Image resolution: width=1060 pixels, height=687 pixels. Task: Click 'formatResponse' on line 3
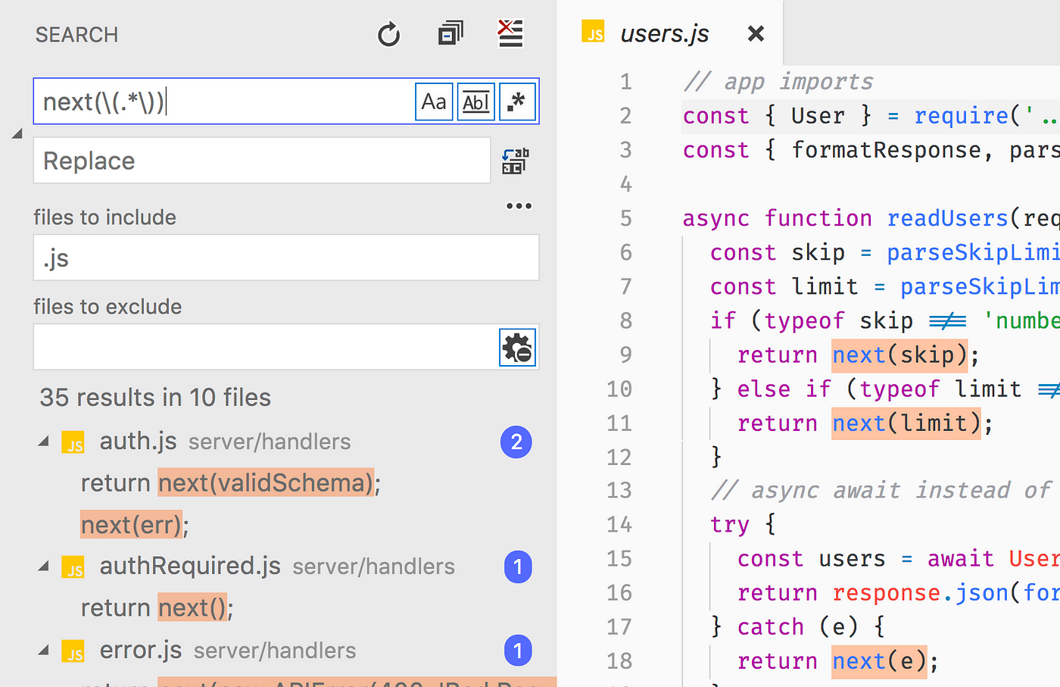pos(887,150)
